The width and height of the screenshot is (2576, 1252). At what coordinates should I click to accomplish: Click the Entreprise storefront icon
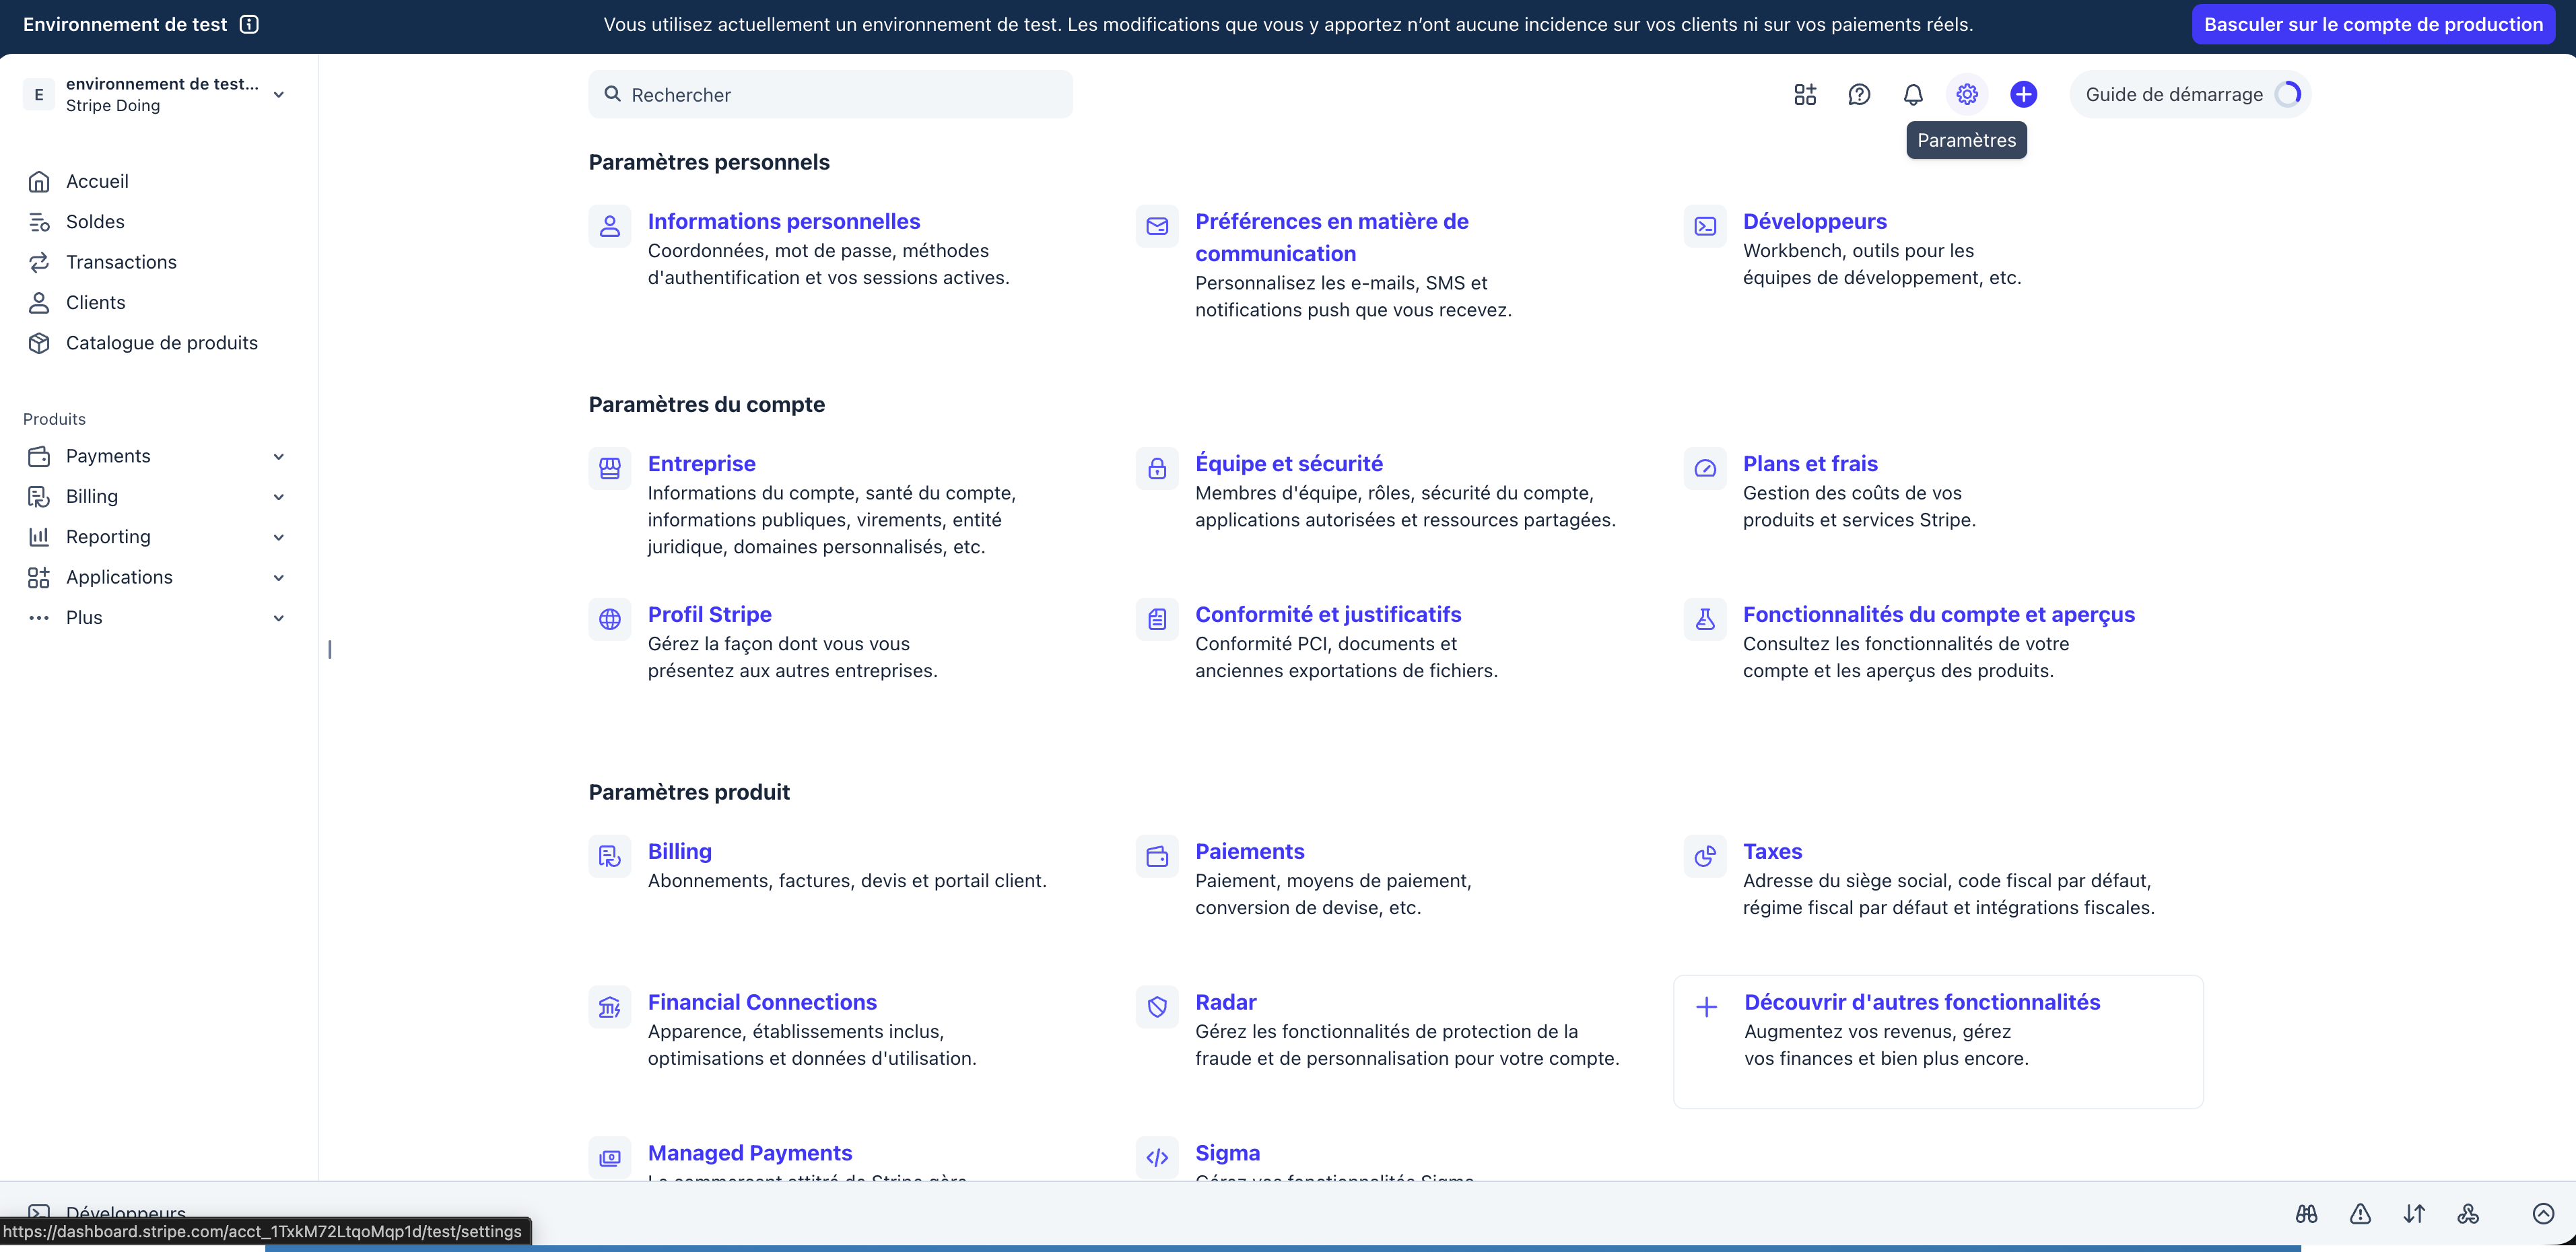(x=610, y=468)
